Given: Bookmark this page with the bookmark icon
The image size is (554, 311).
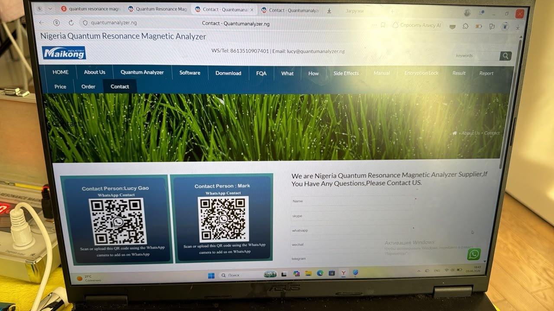Looking at the screenshot, I should pyautogui.click(x=383, y=25).
